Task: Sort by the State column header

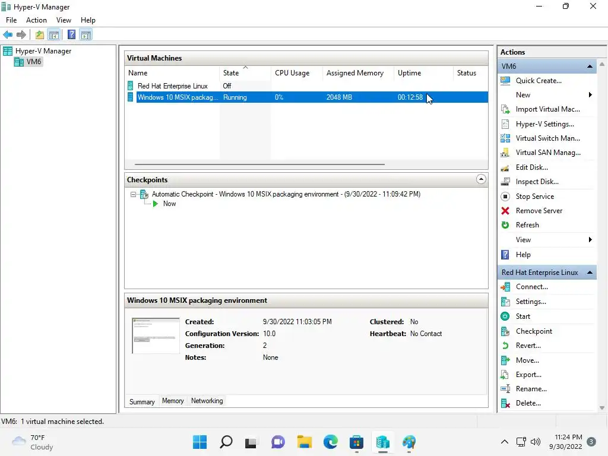Action: click(245, 73)
